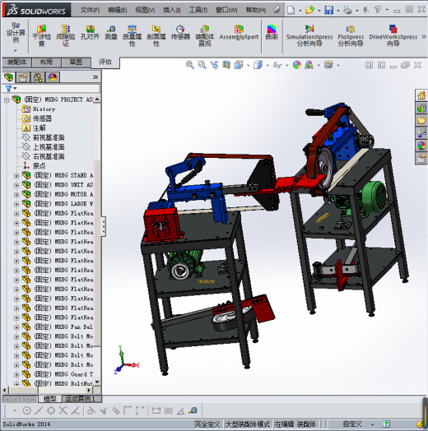This screenshot has height=431, width=428.
Task: Click the New document icon
Action: point(291,10)
